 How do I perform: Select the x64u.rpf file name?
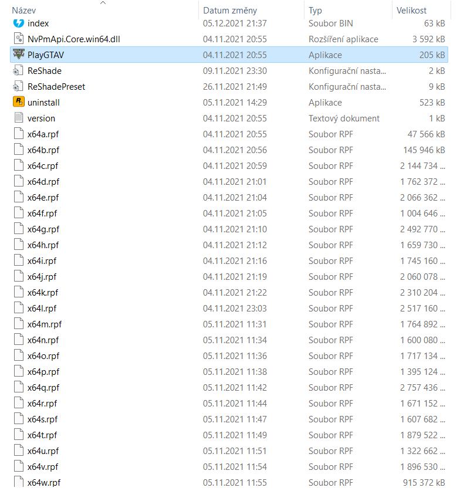(x=43, y=451)
